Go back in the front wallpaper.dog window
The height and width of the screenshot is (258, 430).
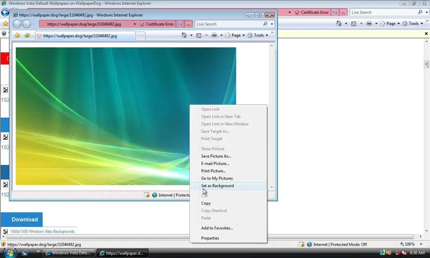click(x=17, y=24)
